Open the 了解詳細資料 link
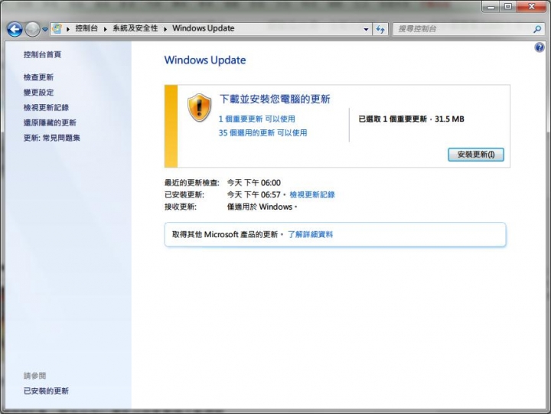The height and width of the screenshot is (414, 551). coord(310,234)
